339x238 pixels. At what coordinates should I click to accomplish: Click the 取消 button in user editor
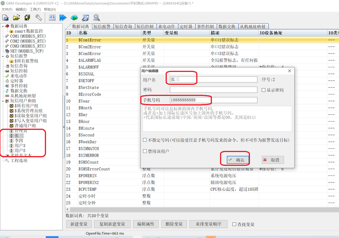273,160
